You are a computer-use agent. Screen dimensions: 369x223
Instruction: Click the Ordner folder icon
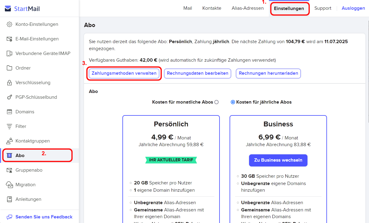click(x=9, y=68)
